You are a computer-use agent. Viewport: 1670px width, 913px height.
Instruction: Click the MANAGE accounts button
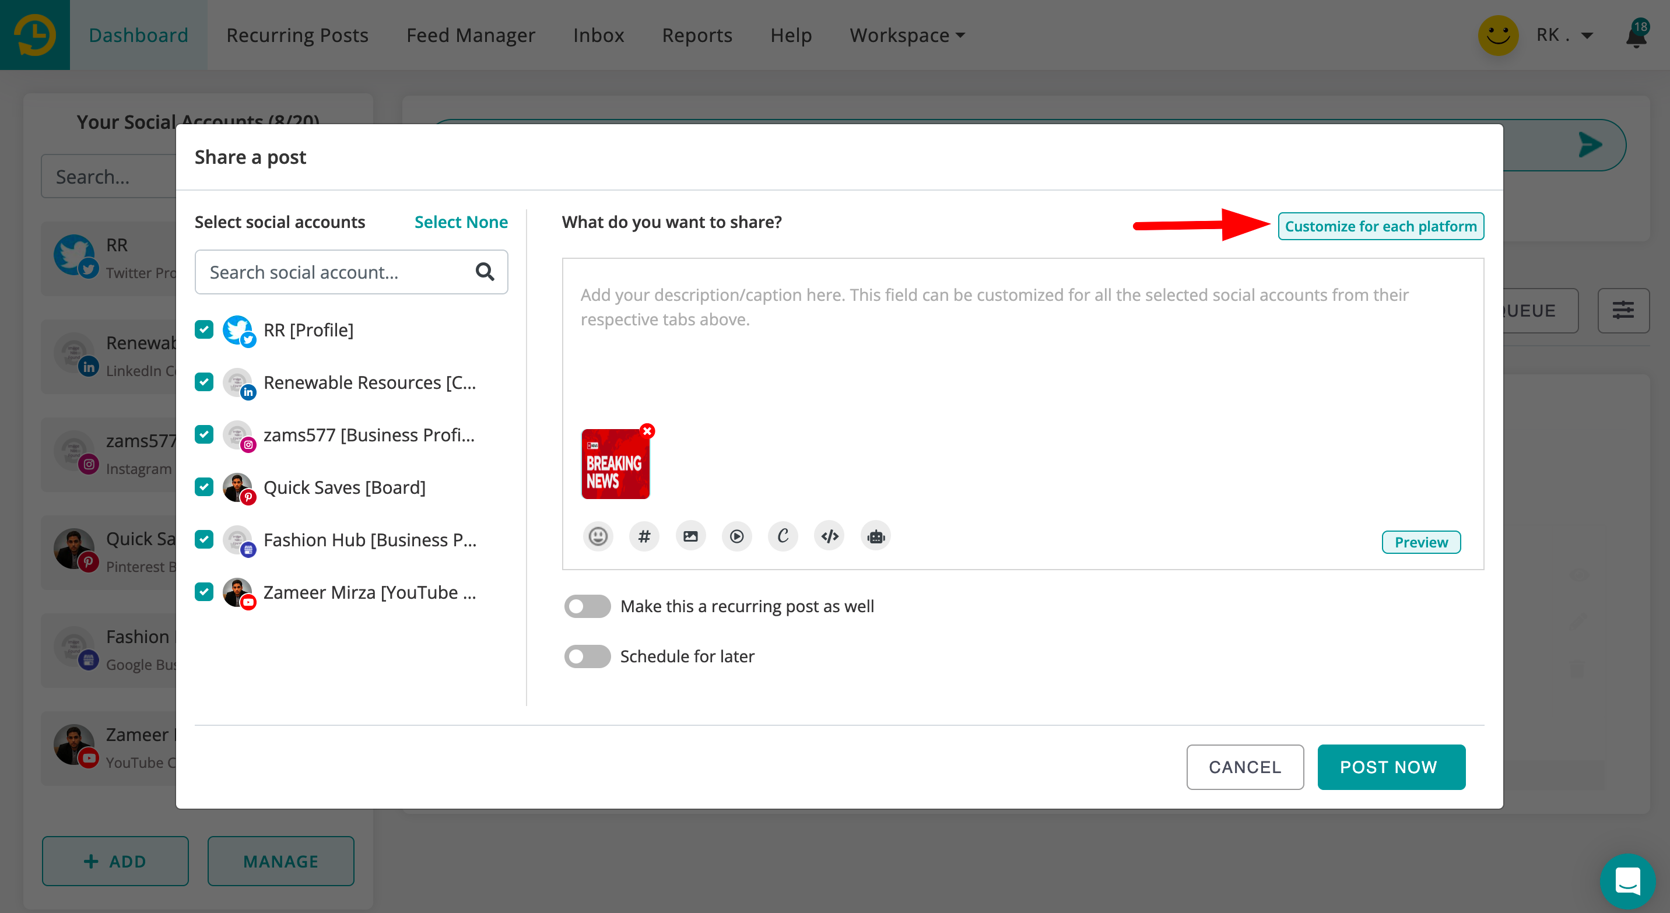[x=280, y=861]
